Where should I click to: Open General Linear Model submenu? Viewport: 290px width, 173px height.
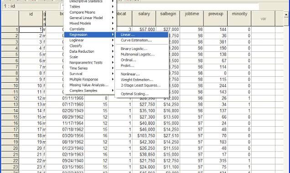click(90, 18)
